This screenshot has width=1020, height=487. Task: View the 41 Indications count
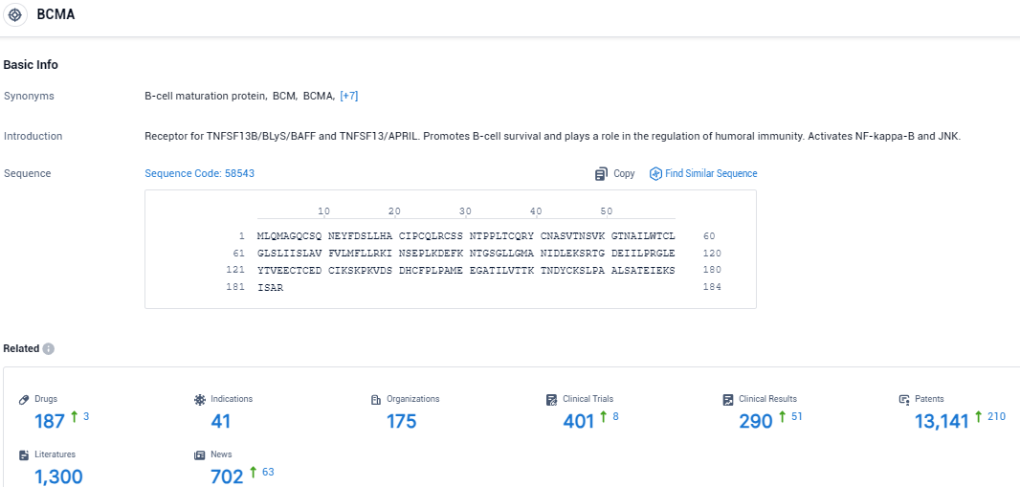221,421
